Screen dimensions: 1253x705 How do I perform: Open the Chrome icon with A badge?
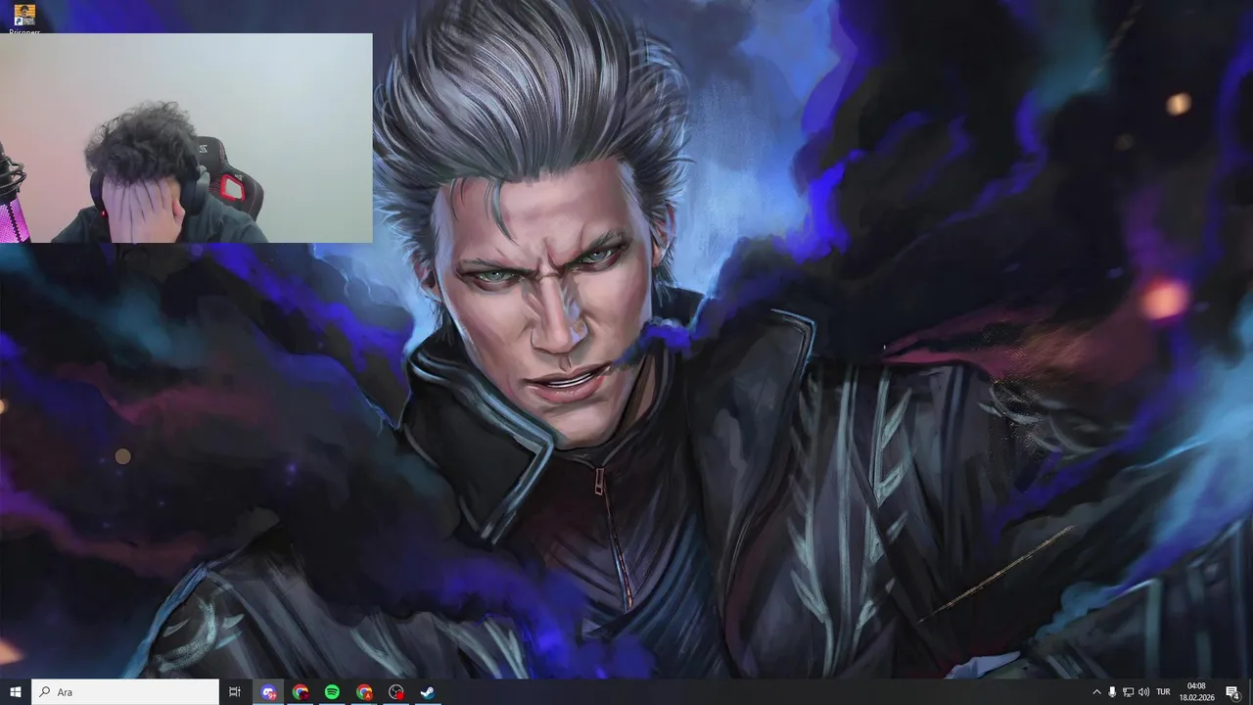(x=364, y=692)
